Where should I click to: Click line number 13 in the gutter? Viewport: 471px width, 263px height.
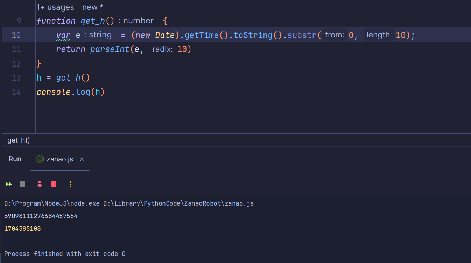[16, 78]
